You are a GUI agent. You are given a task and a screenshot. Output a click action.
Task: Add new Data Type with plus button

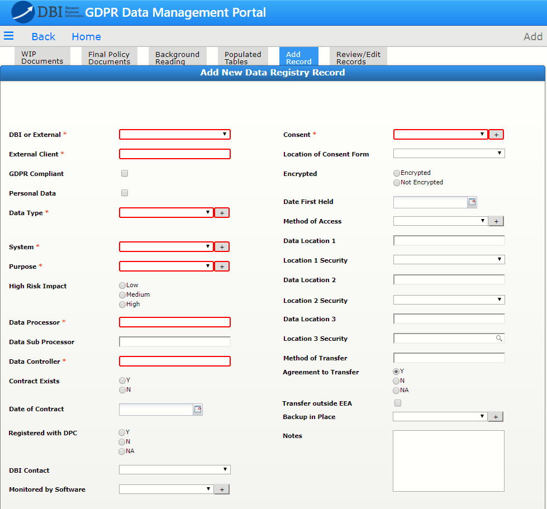(222, 213)
